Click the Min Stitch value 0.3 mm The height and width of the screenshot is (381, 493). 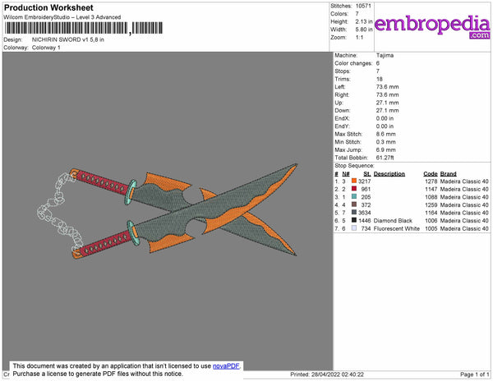[x=386, y=142]
